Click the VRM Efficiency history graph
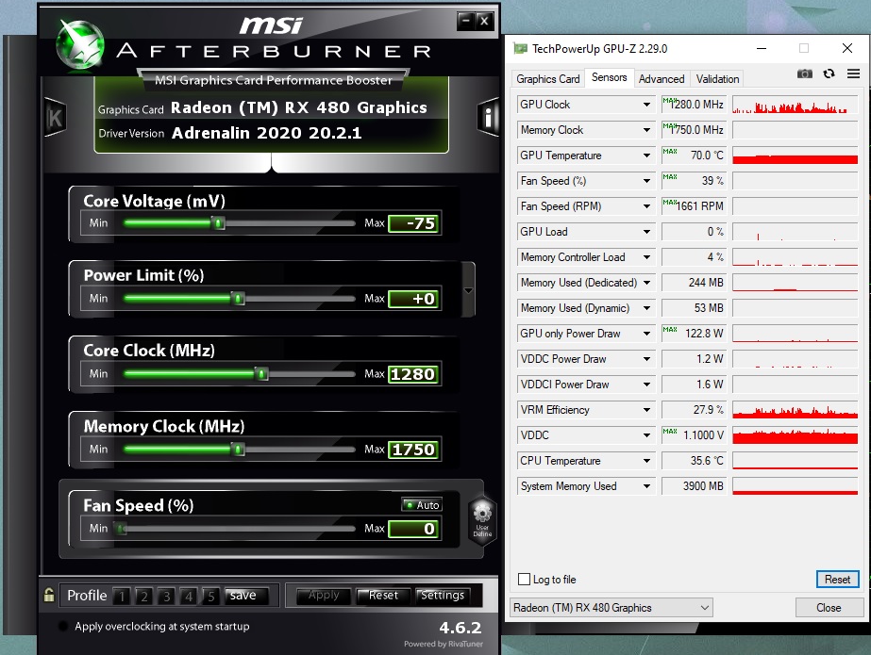Viewport: 871px width, 655px height. [795, 410]
